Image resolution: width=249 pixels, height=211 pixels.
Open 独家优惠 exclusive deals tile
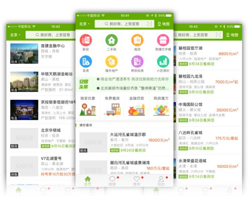pos(88,106)
